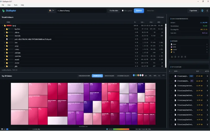Choose the green color theme swatch
Viewport: 210px width, 131px height.
[x=136, y=75]
